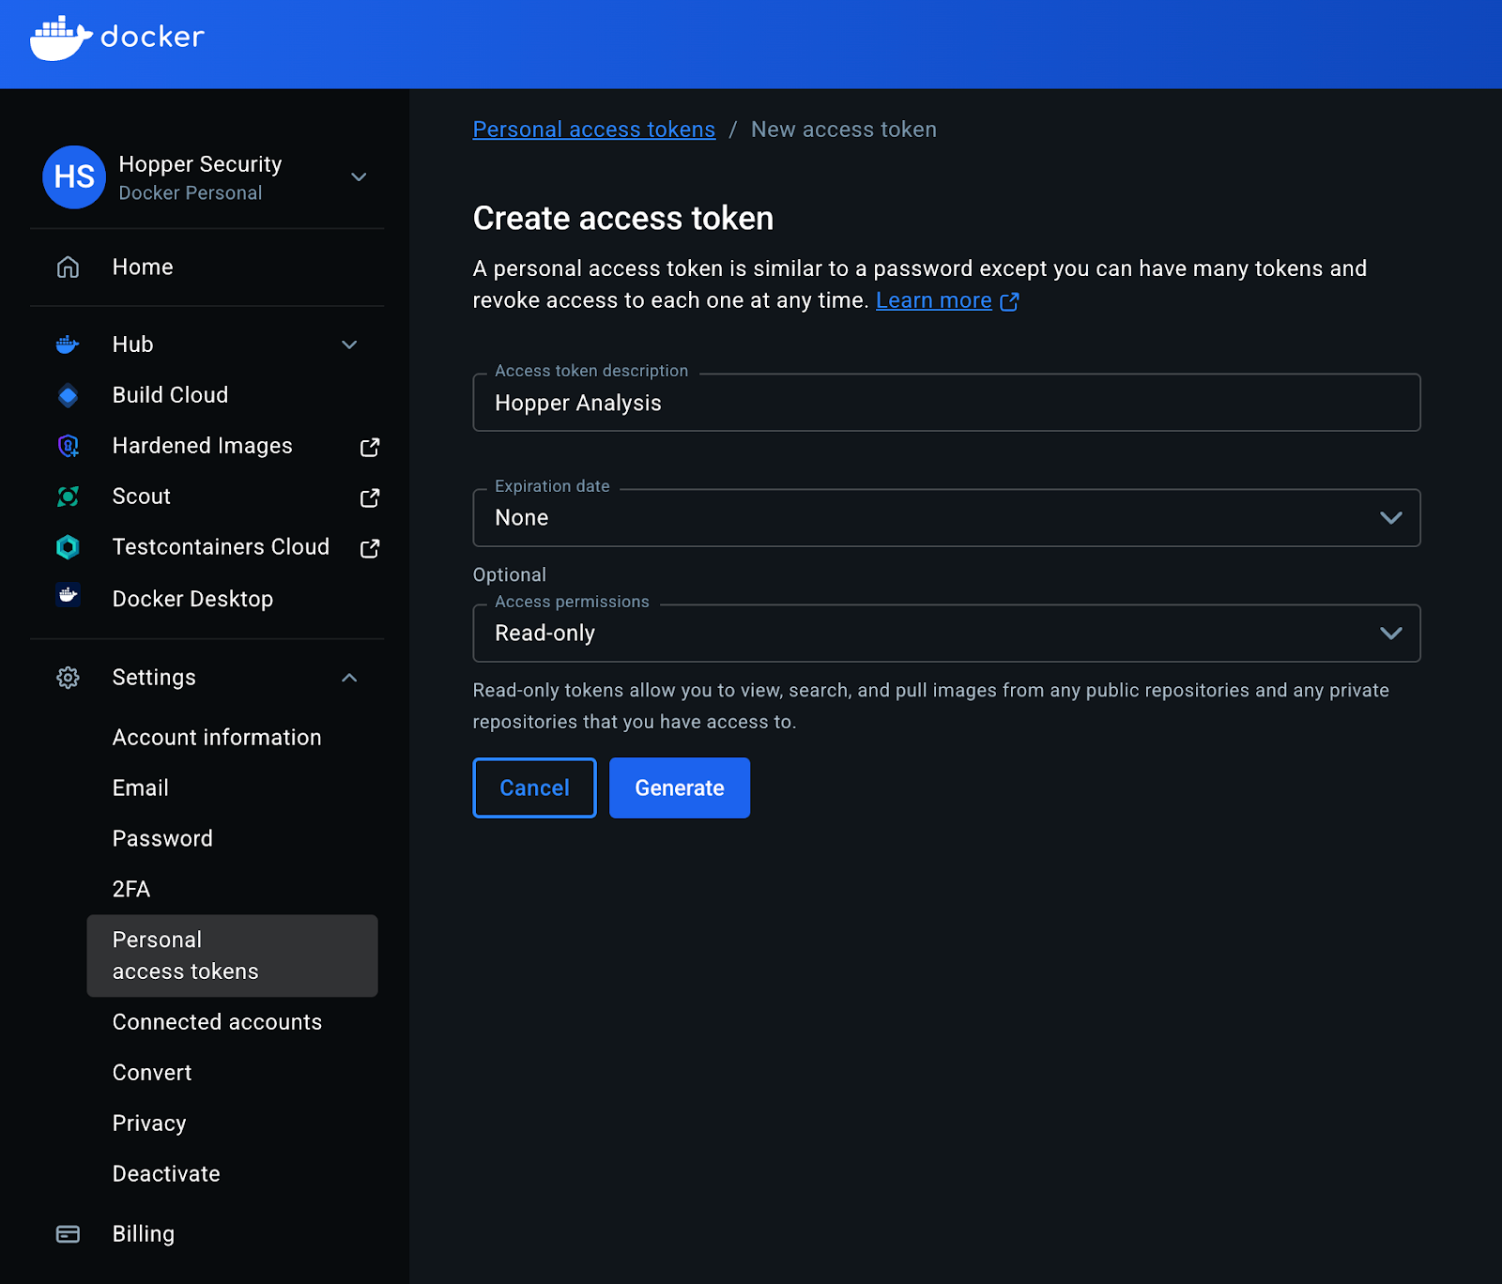
Task: Click the Settings gear icon
Action: 68,678
